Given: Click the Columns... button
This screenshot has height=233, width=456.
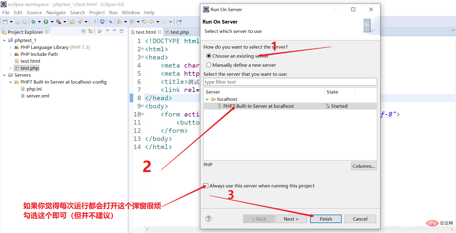Looking at the screenshot, I should pyautogui.click(x=364, y=166).
